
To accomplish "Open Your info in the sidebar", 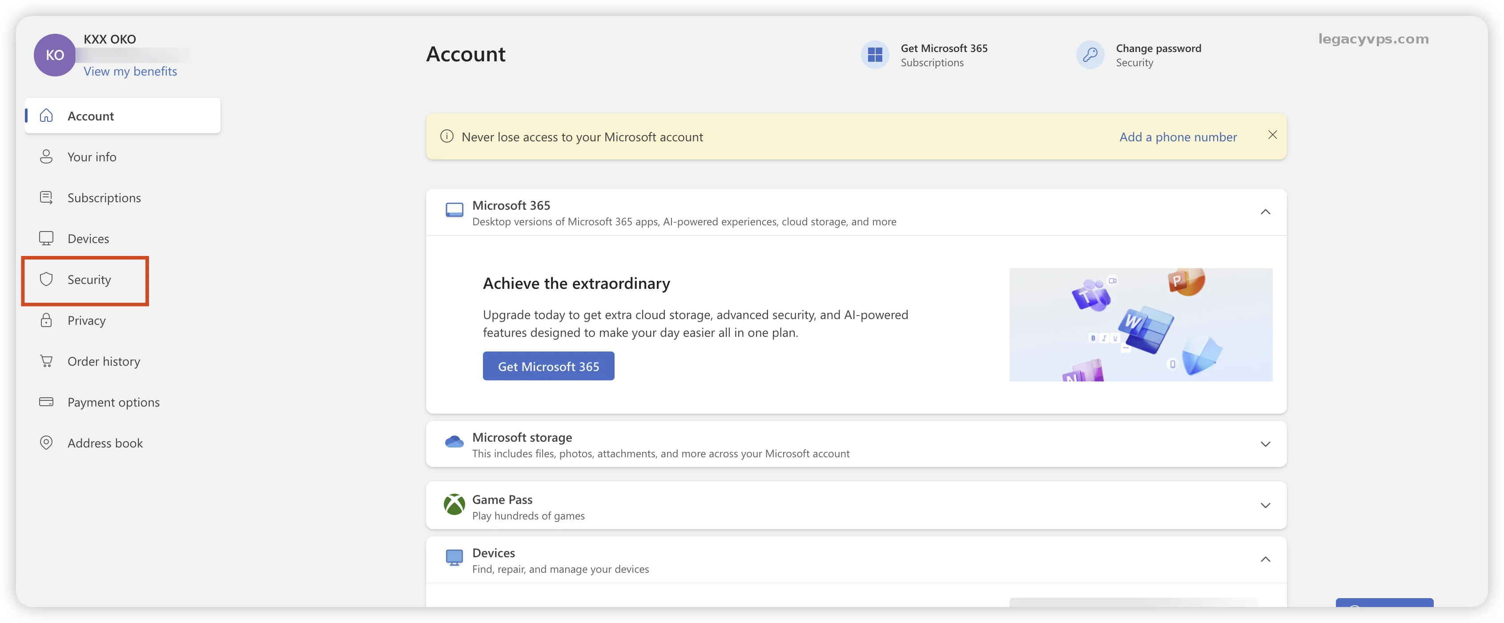I will coord(92,157).
